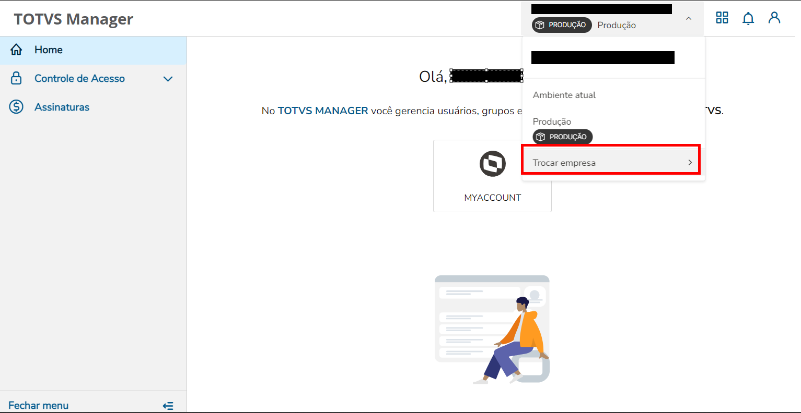Click the Home house icon in sidebar

click(16, 50)
